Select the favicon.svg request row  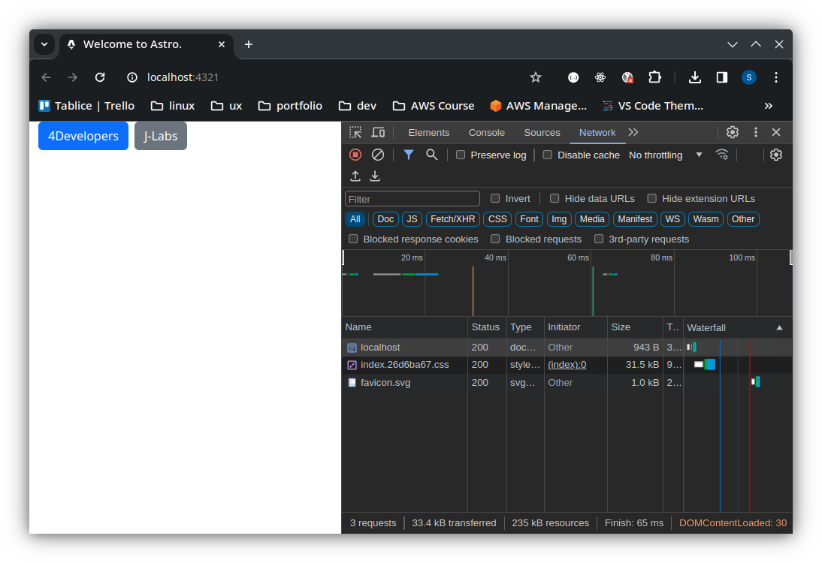[x=567, y=382]
